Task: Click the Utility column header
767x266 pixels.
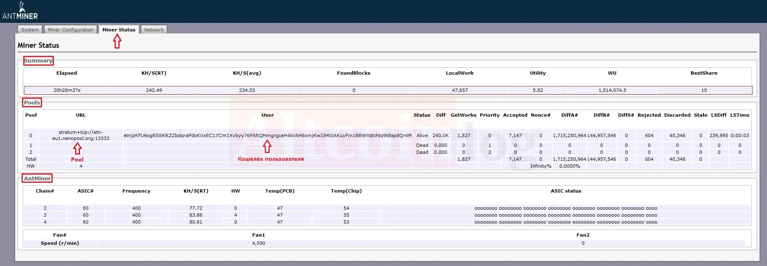Action: tap(538, 73)
